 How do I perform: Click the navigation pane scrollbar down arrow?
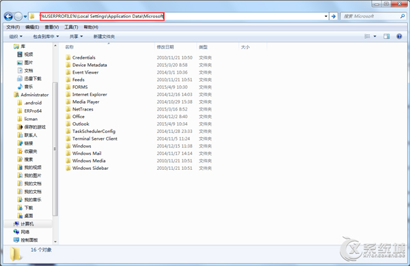click(x=55, y=241)
